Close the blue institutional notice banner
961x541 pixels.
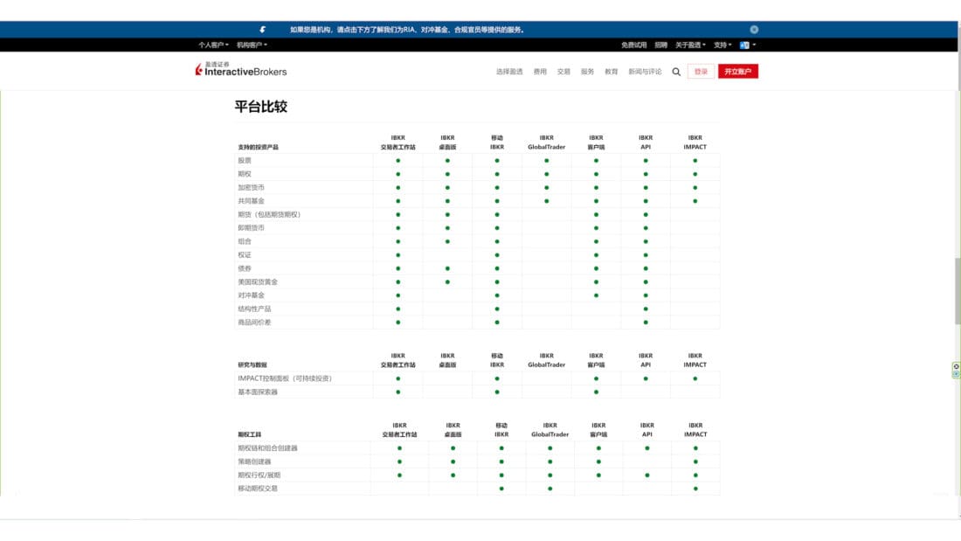(x=754, y=30)
